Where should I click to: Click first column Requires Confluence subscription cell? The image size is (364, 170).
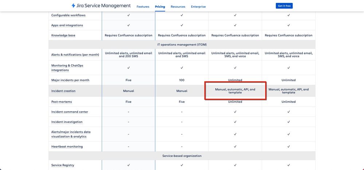tap(128, 35)
